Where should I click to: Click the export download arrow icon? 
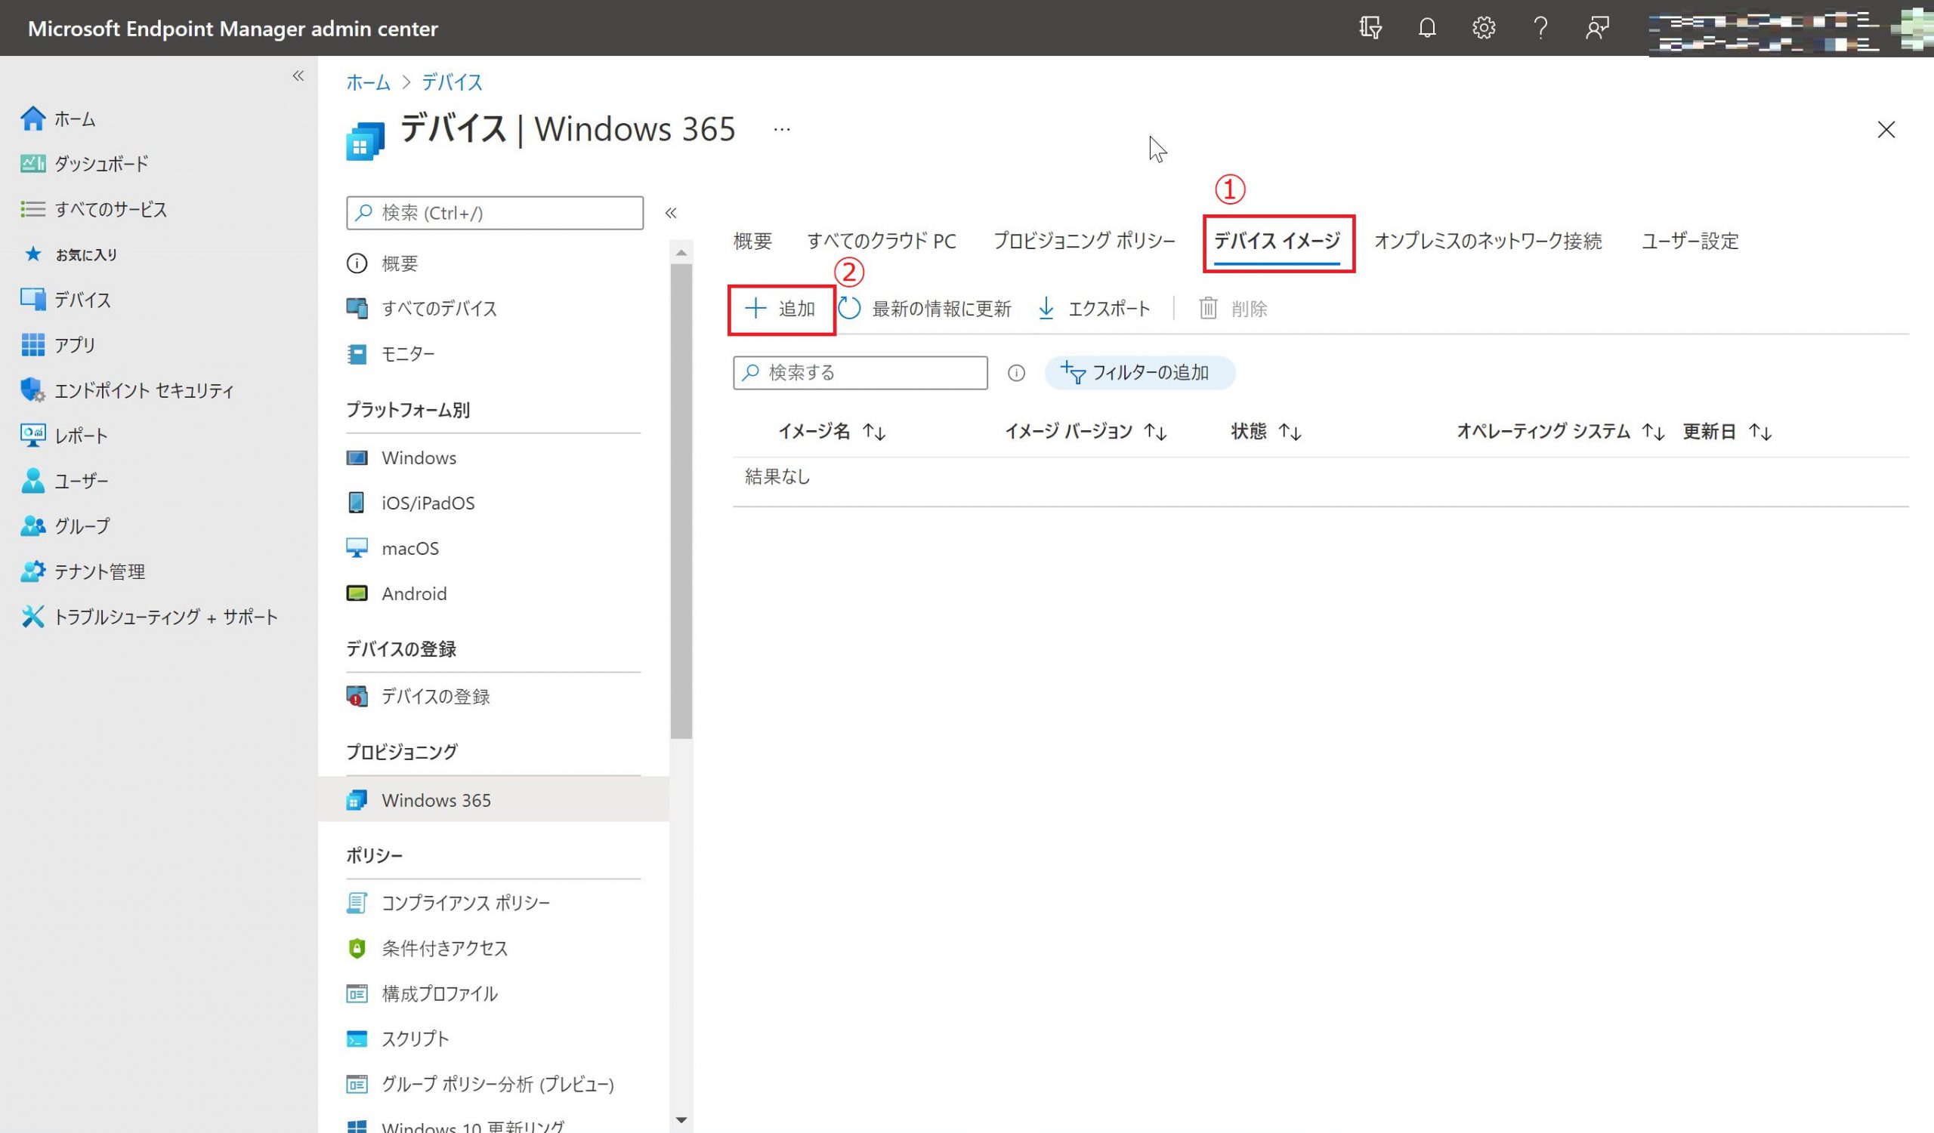tap(1046, 308)
